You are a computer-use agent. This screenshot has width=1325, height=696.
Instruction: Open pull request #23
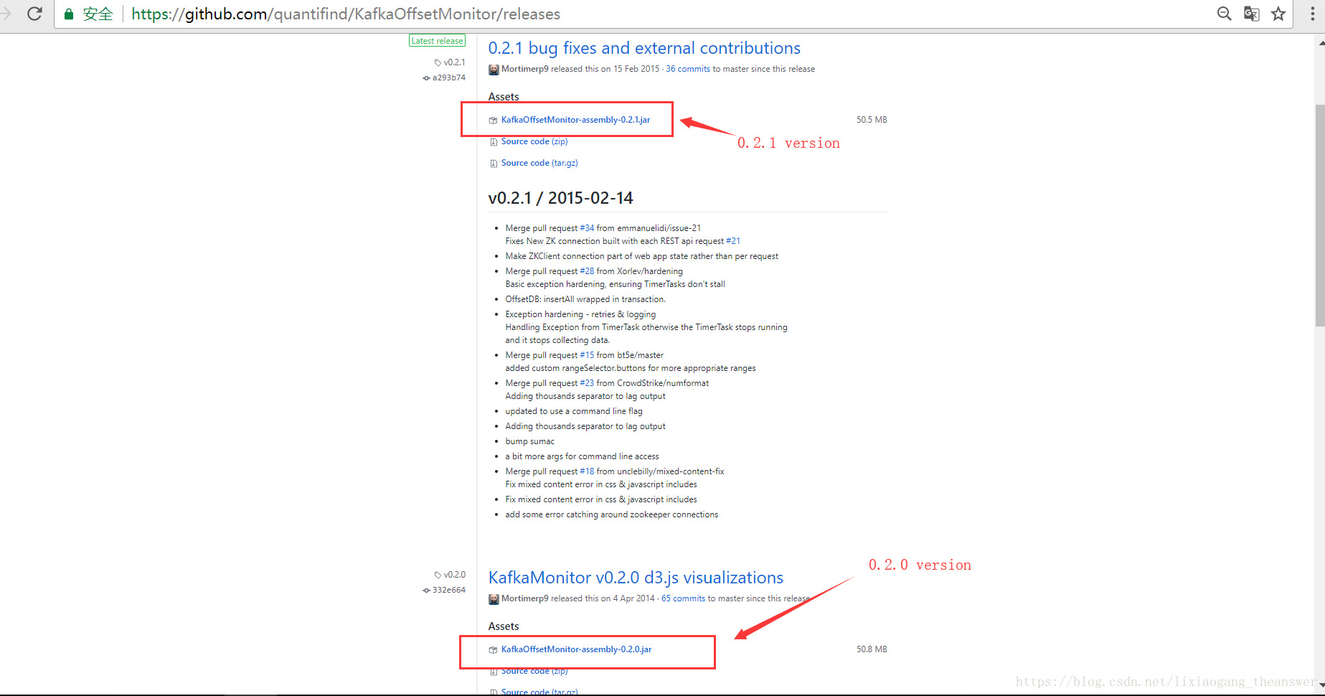tap(587, 383)
